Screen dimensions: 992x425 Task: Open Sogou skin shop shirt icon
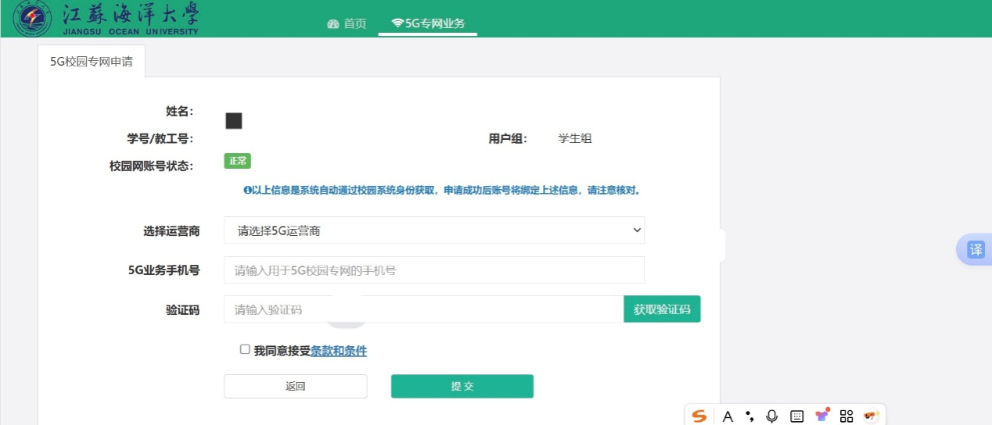tap(821, 416)
